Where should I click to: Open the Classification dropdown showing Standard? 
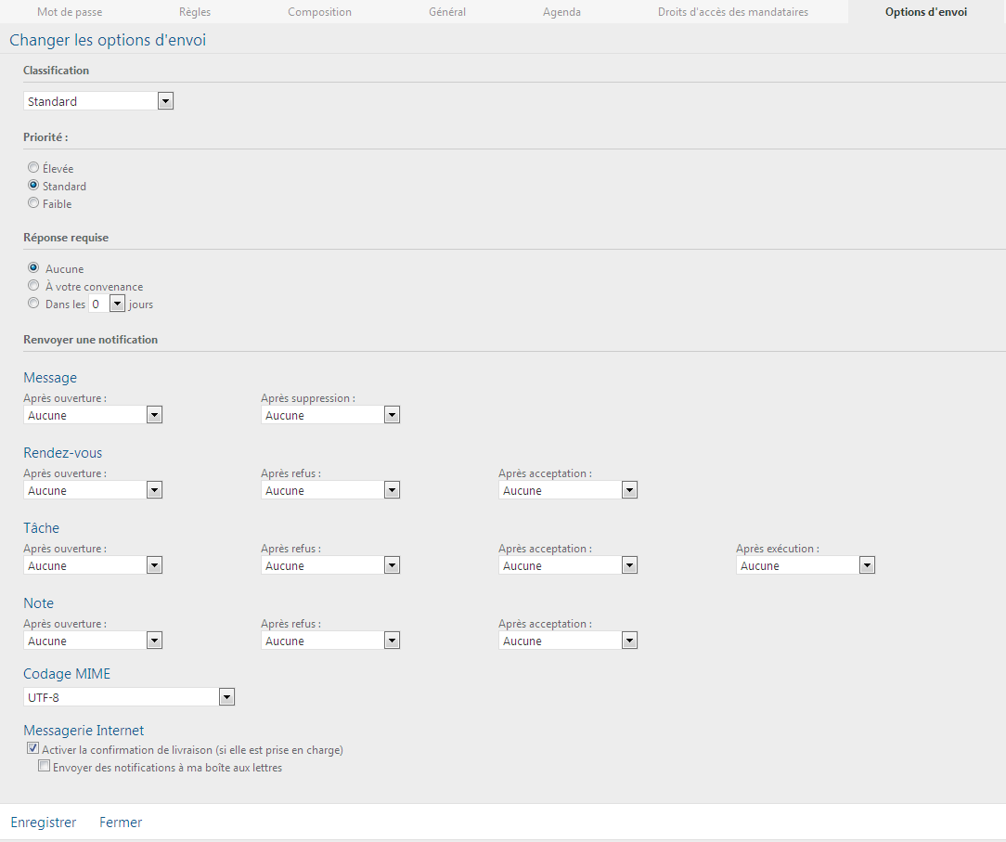pyautogui.click(x=165, y=100)
